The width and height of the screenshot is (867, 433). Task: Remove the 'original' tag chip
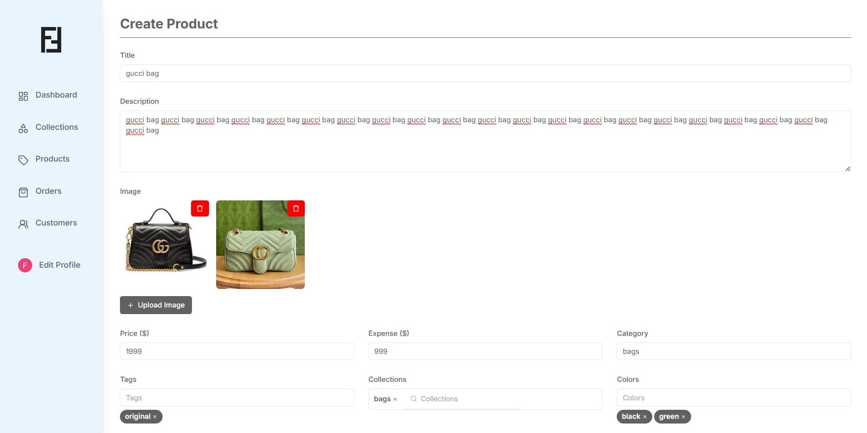pyautogui.click(x=155, y=417)
